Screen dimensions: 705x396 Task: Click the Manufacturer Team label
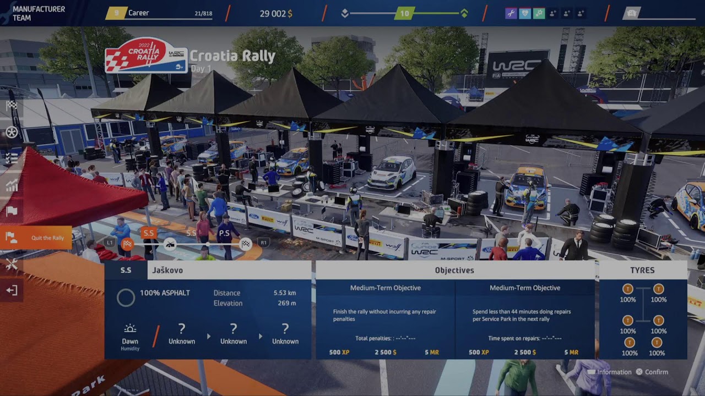pyautogui.click(x=39, y=13)
